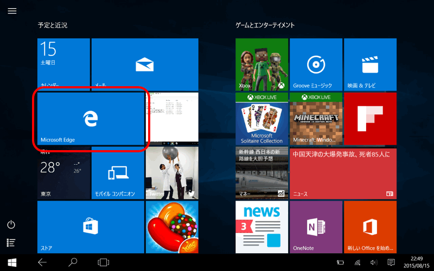Open the Task View button
Screen dimensions: 434x271
coord(104,262)
